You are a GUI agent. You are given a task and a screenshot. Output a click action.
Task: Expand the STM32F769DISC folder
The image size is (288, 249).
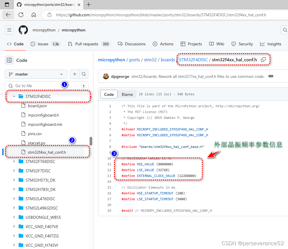(14, 162)
